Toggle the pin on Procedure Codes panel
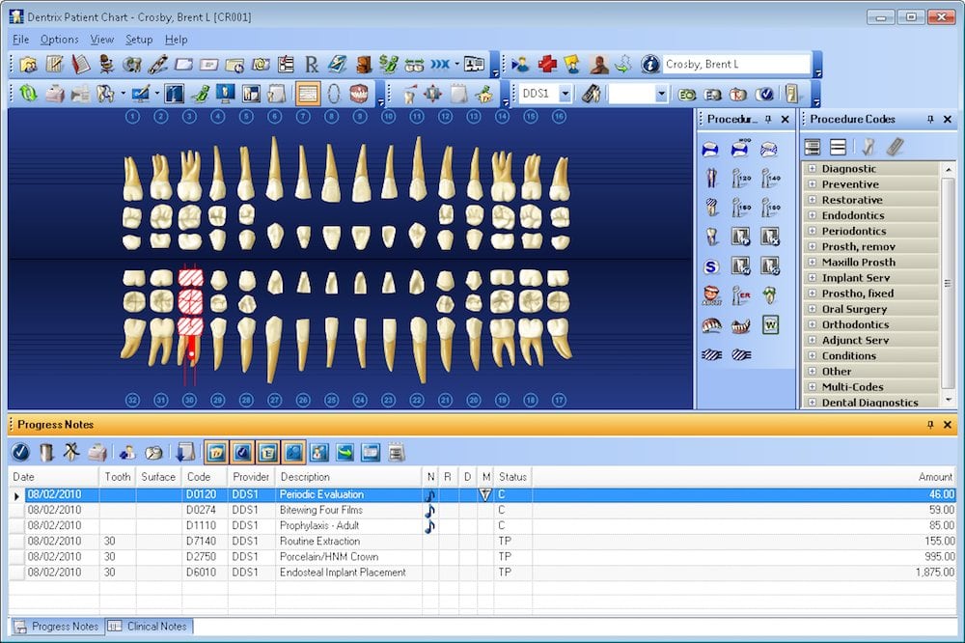This screenshot has height=643, width=965. tap(930, 120)
